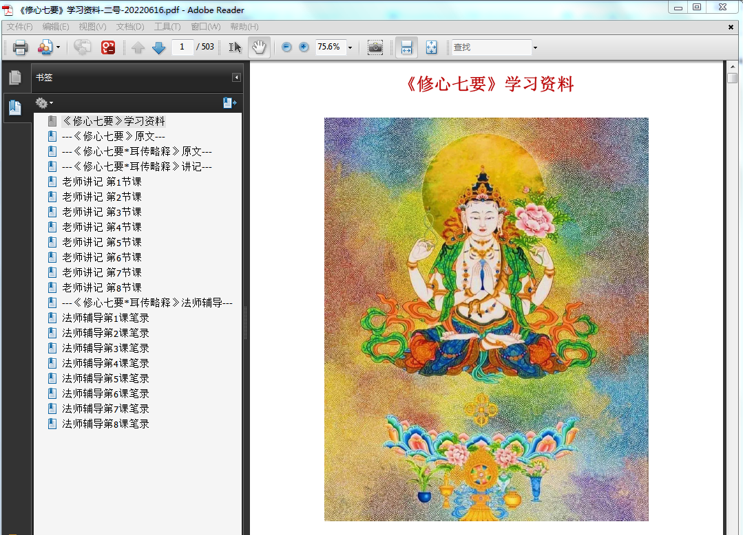
Task: Open the 工具(T) menu
Action: pyautogui.click(x=167, y=27)
